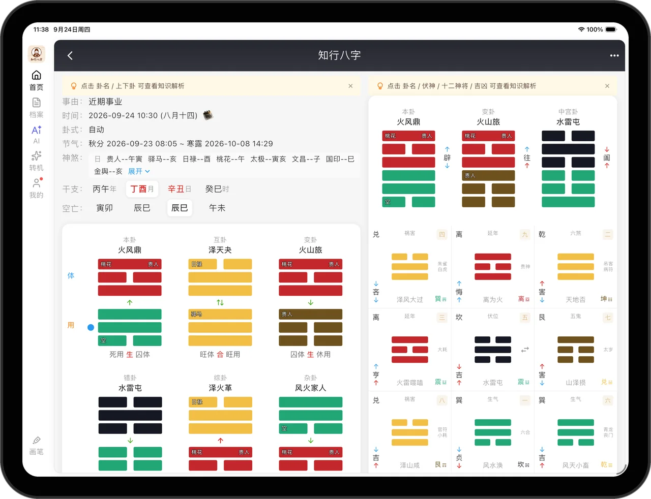Image resolution: width=651 pixels, height=499 pixels.
Task: Open the 档案 archive tab
Action: [x=36, y=108]
